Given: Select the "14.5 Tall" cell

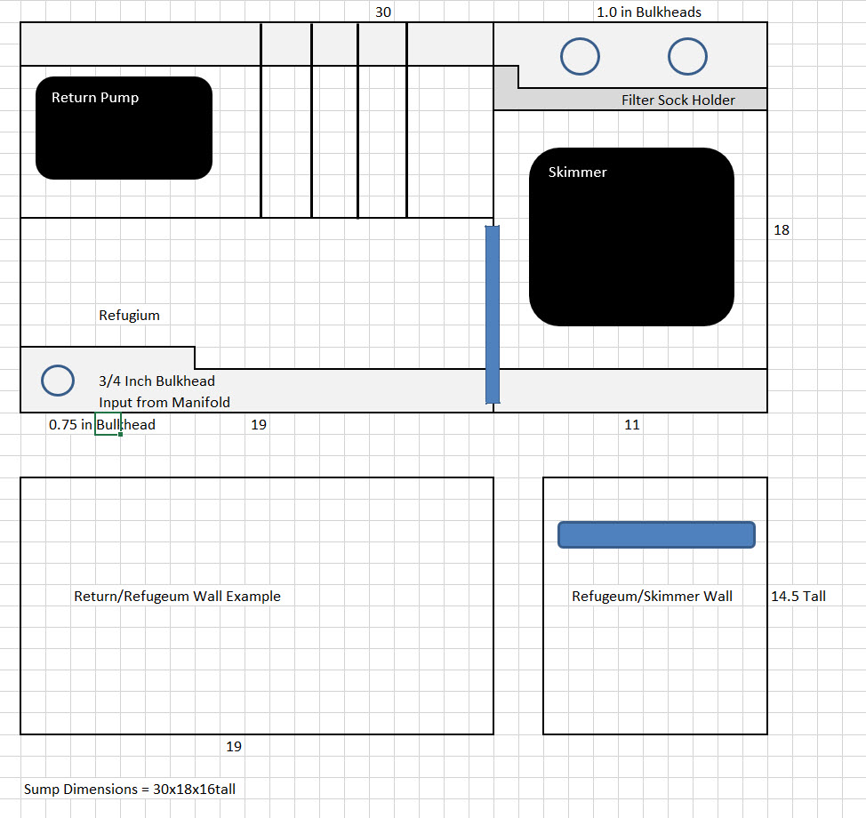Looking at the screenshot, I should [798, 597].
